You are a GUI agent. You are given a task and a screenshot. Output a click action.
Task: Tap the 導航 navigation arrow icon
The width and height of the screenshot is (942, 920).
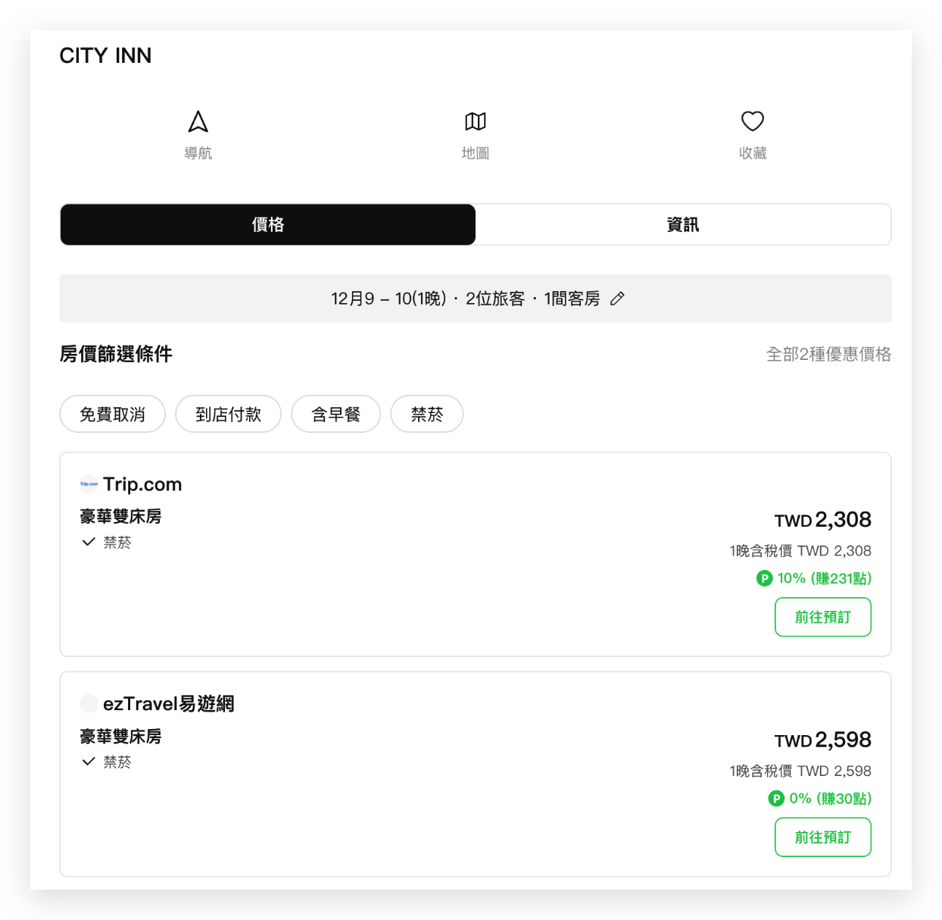[x=198, y=122]
